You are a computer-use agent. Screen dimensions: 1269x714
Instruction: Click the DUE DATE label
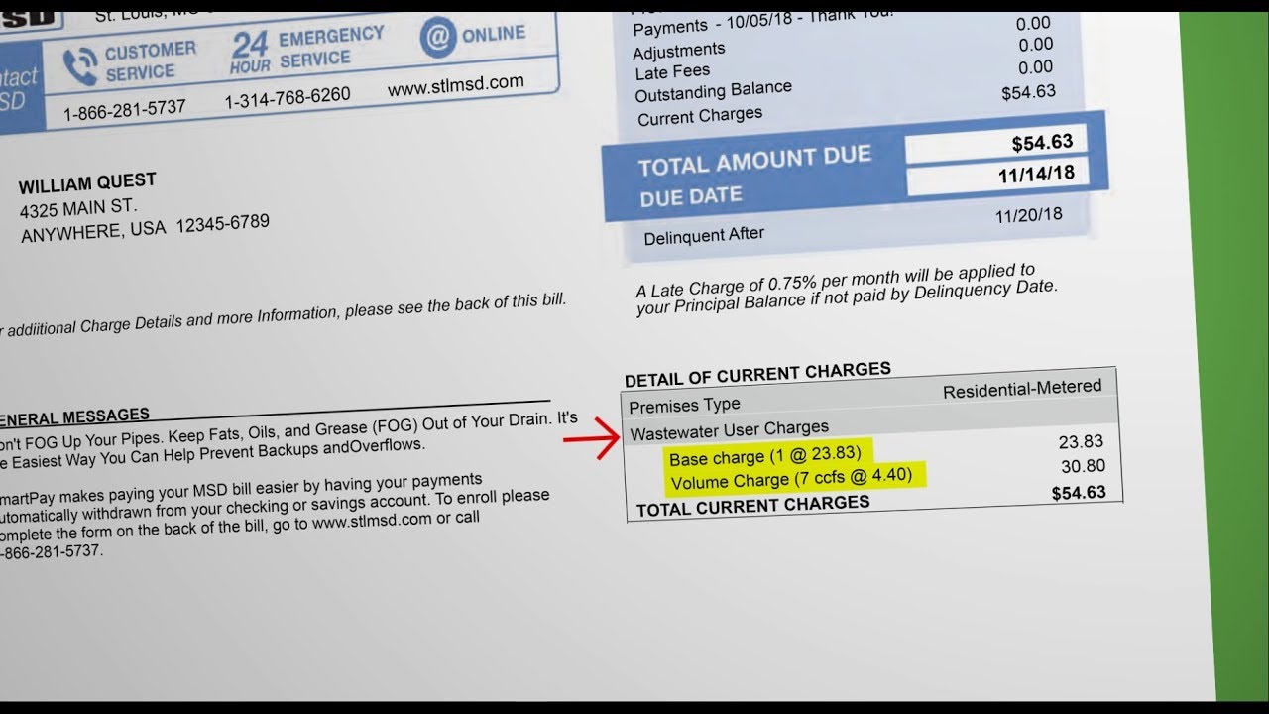pos(691,196)
